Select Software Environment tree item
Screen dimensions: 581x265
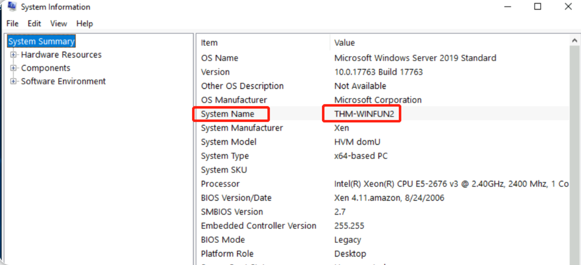(63, 81)
